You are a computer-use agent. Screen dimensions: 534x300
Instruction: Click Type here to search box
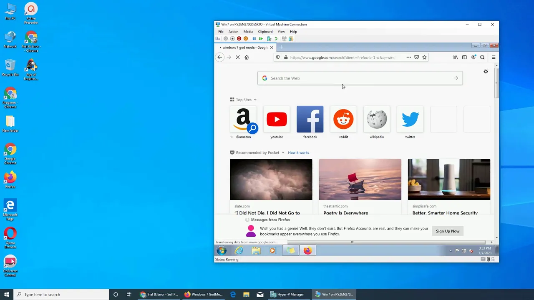(61, 295)
